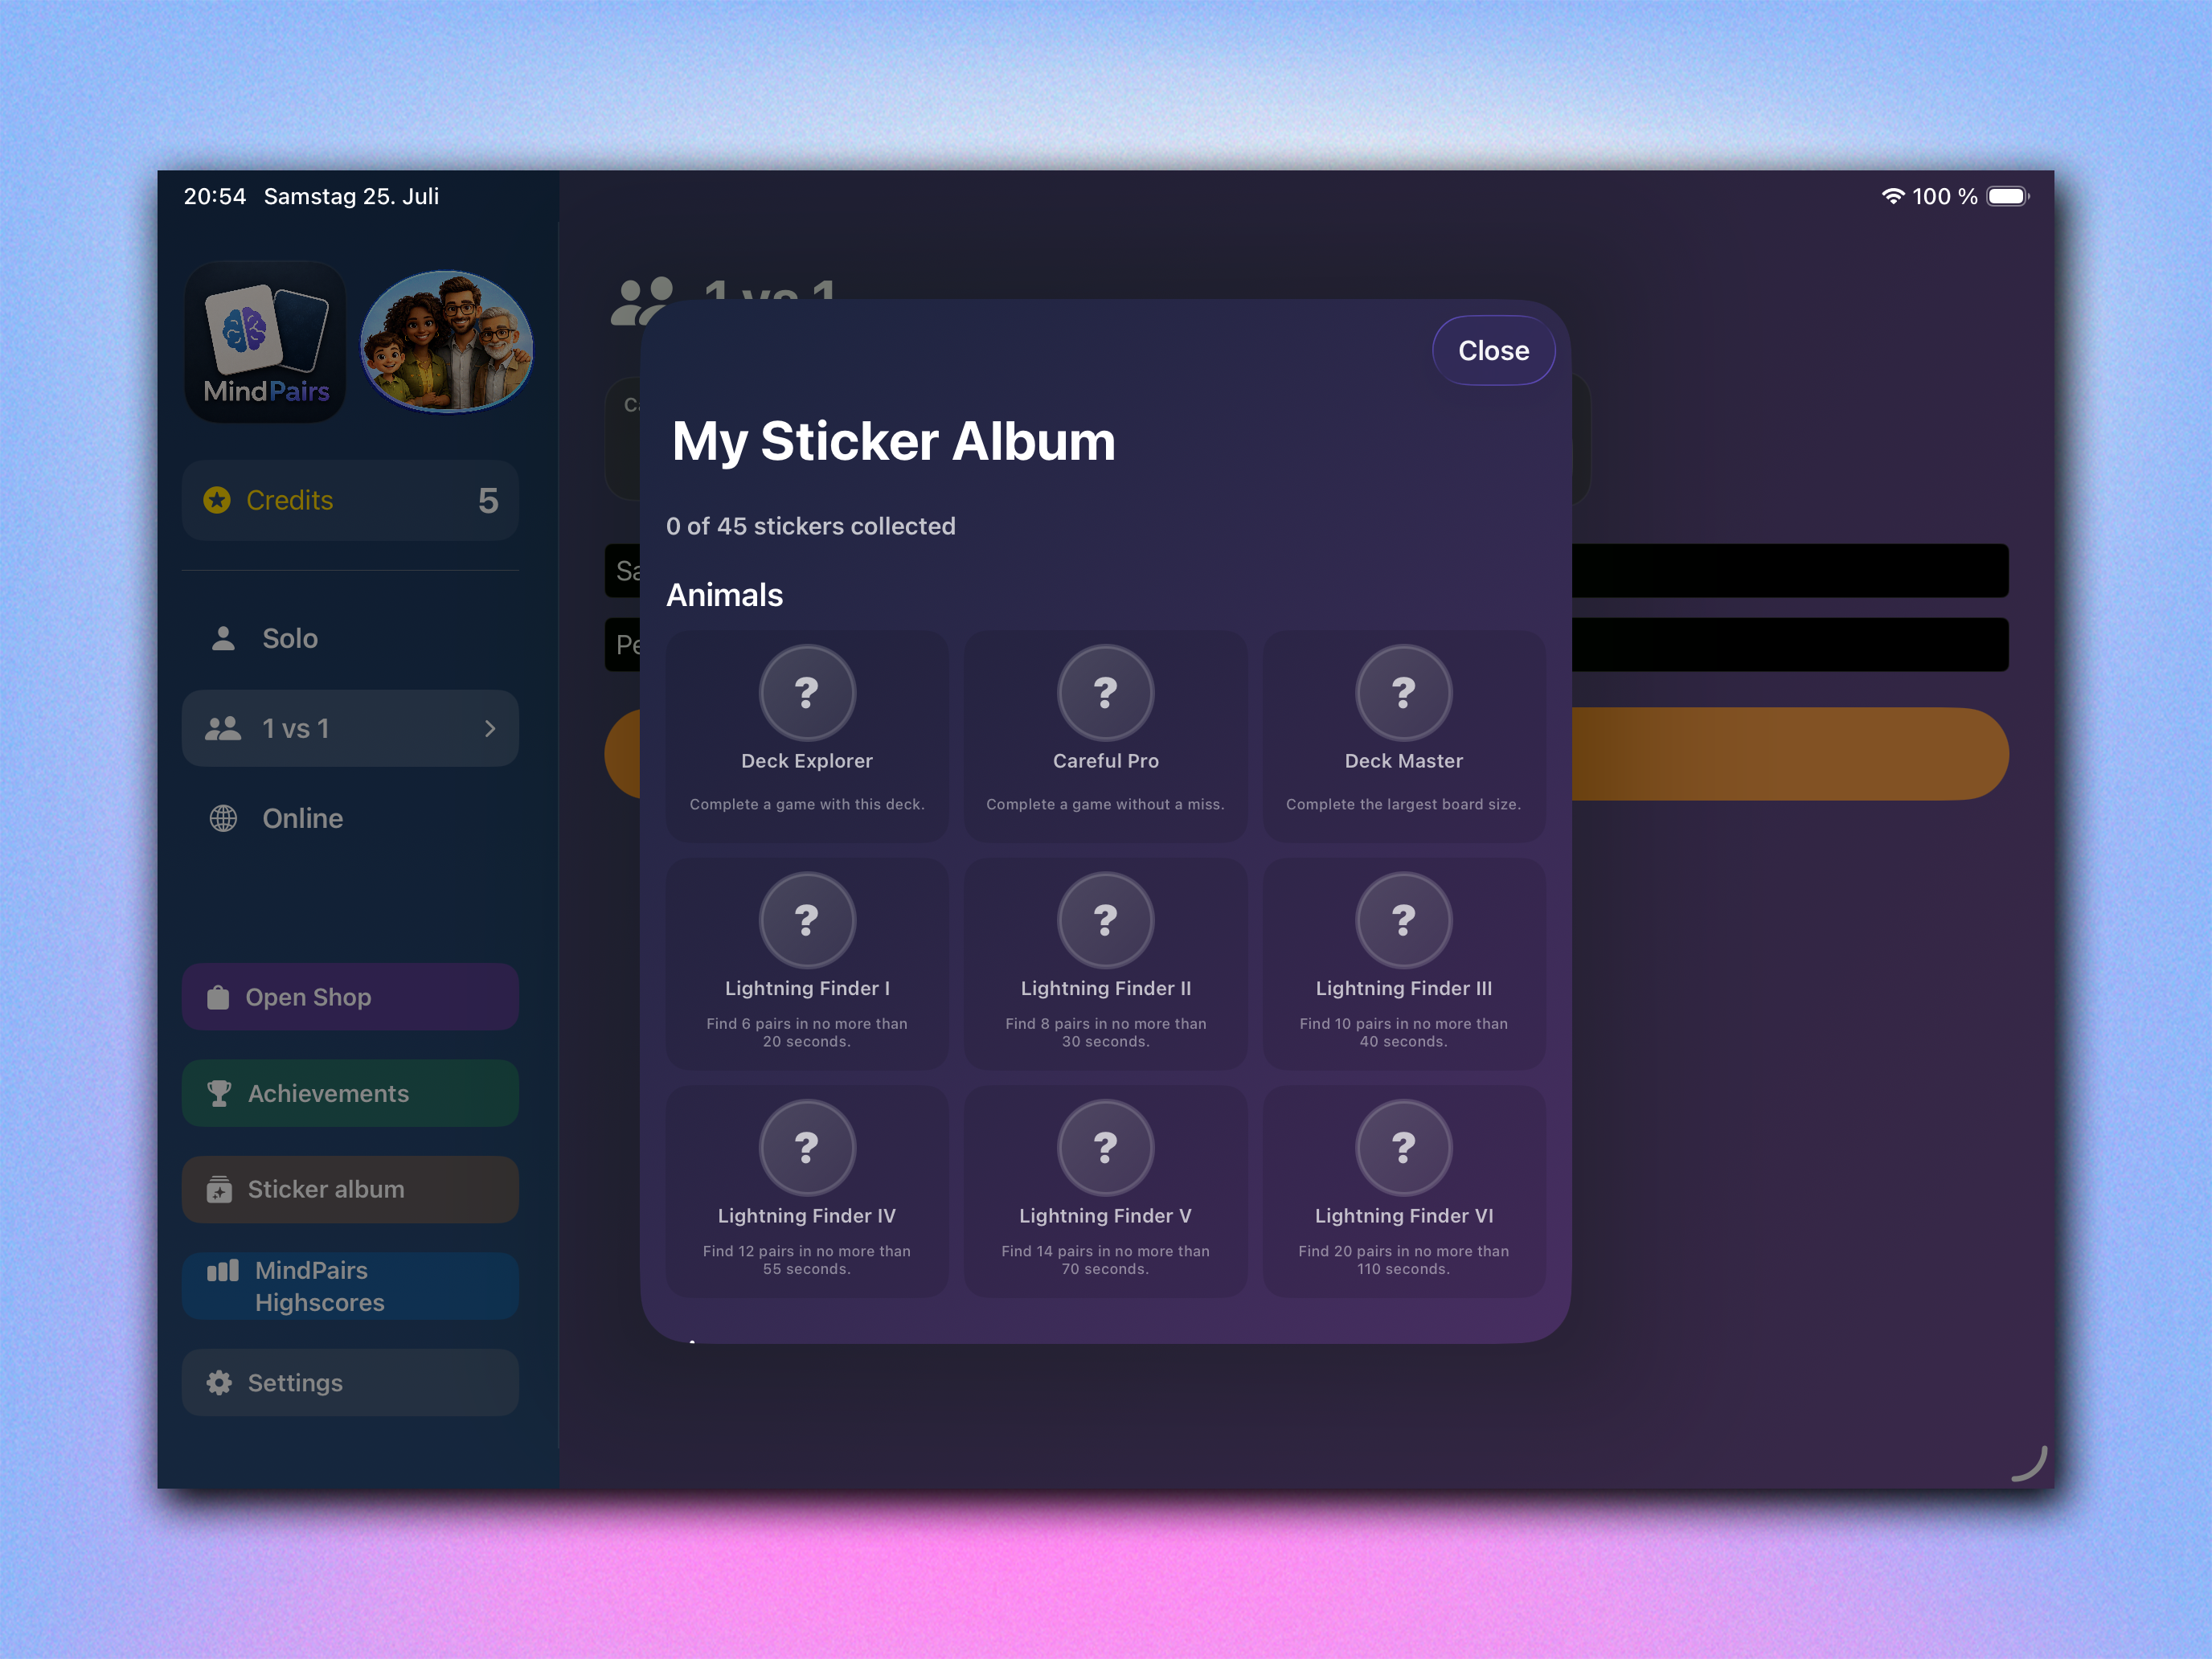
Task: Click the Animals category heading
Action: point(724,595)
